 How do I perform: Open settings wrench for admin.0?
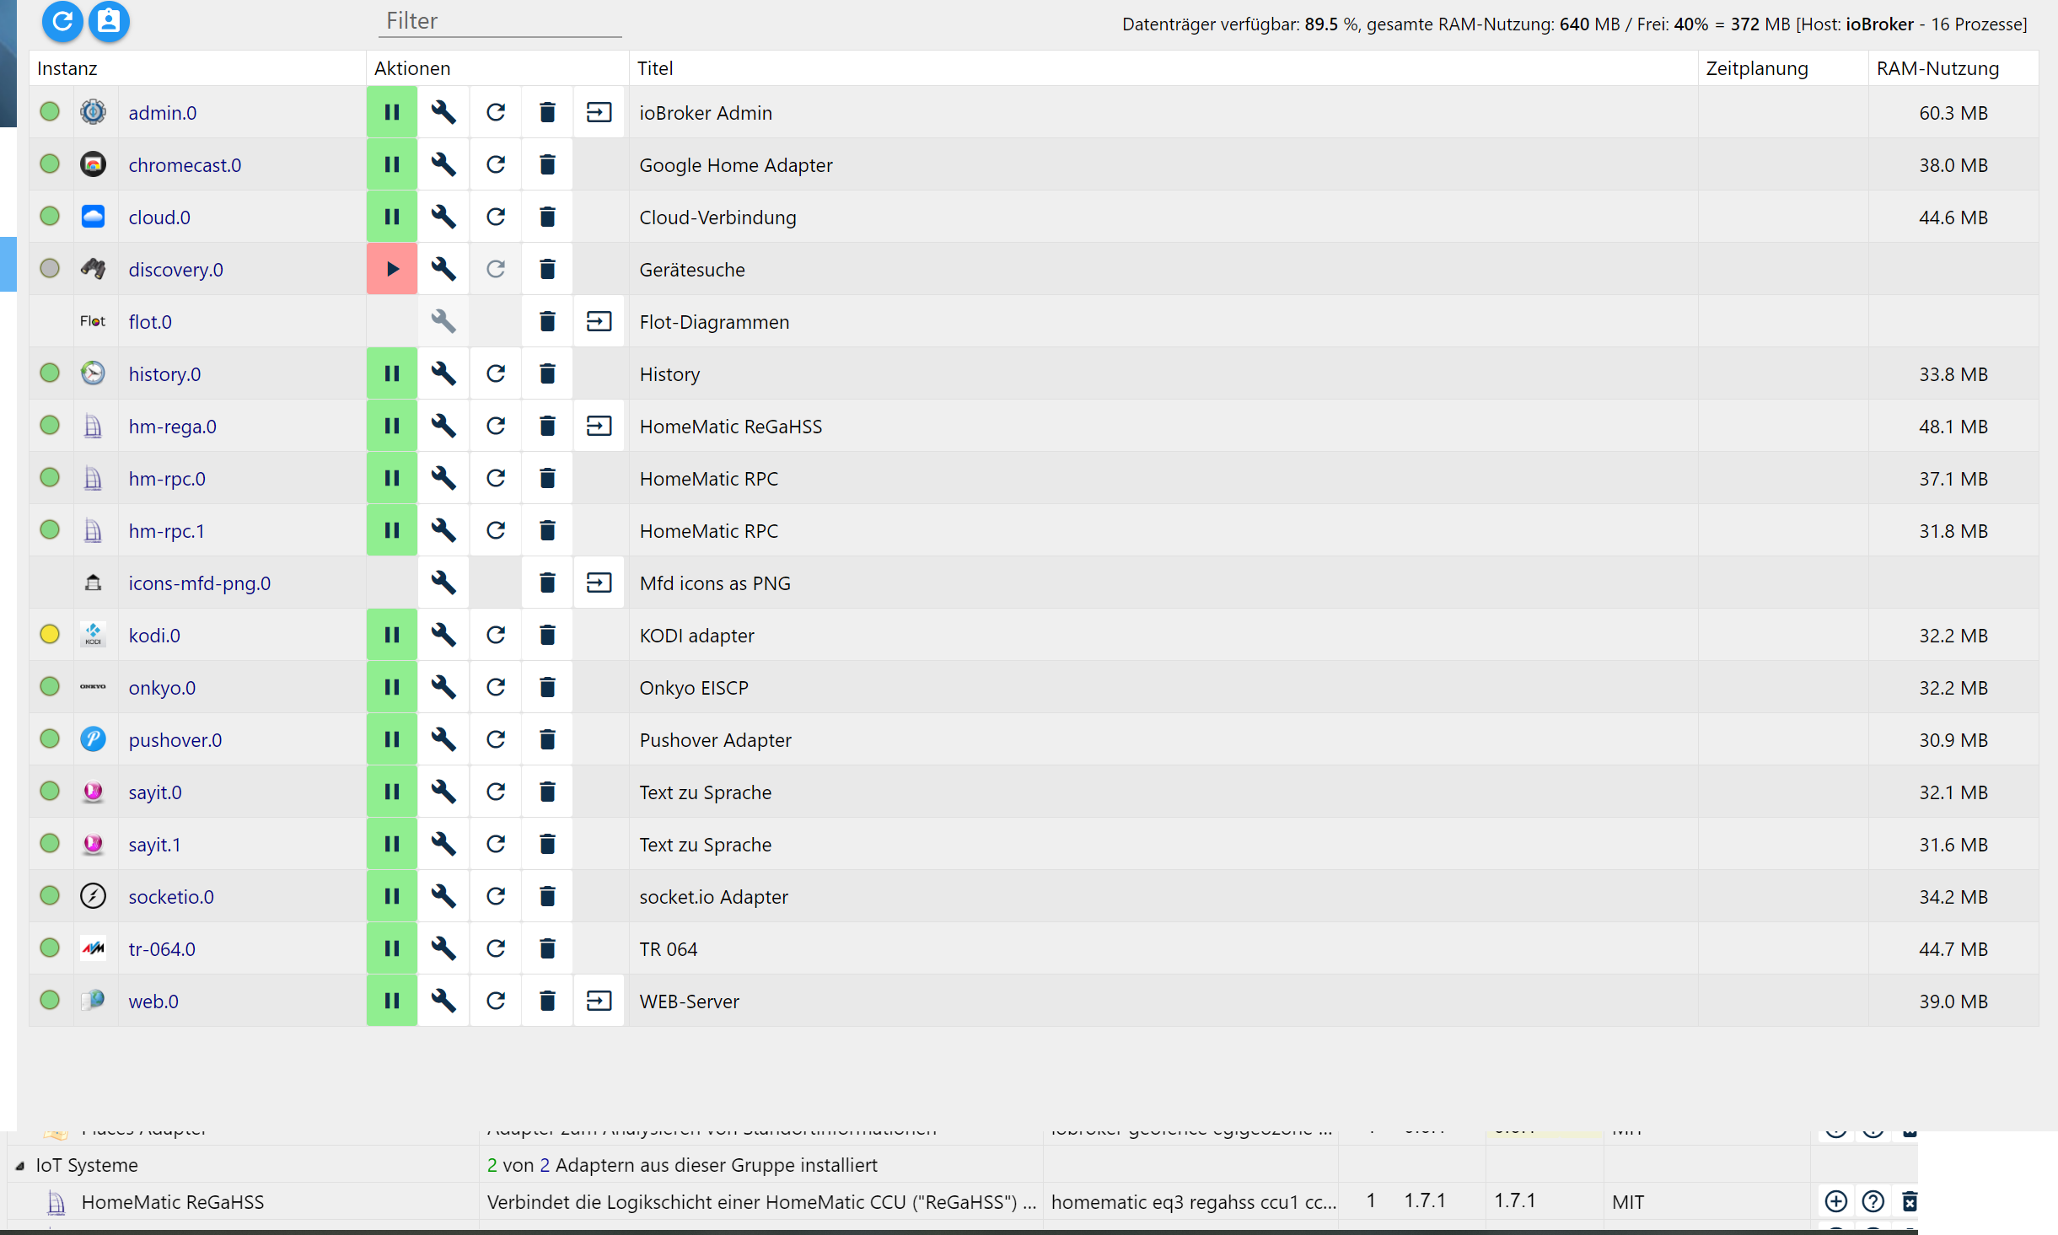pos(443,112)
